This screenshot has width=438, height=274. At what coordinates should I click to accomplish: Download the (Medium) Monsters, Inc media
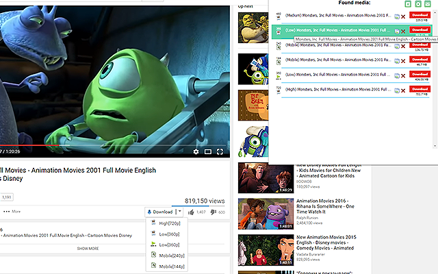pos(420,15)
